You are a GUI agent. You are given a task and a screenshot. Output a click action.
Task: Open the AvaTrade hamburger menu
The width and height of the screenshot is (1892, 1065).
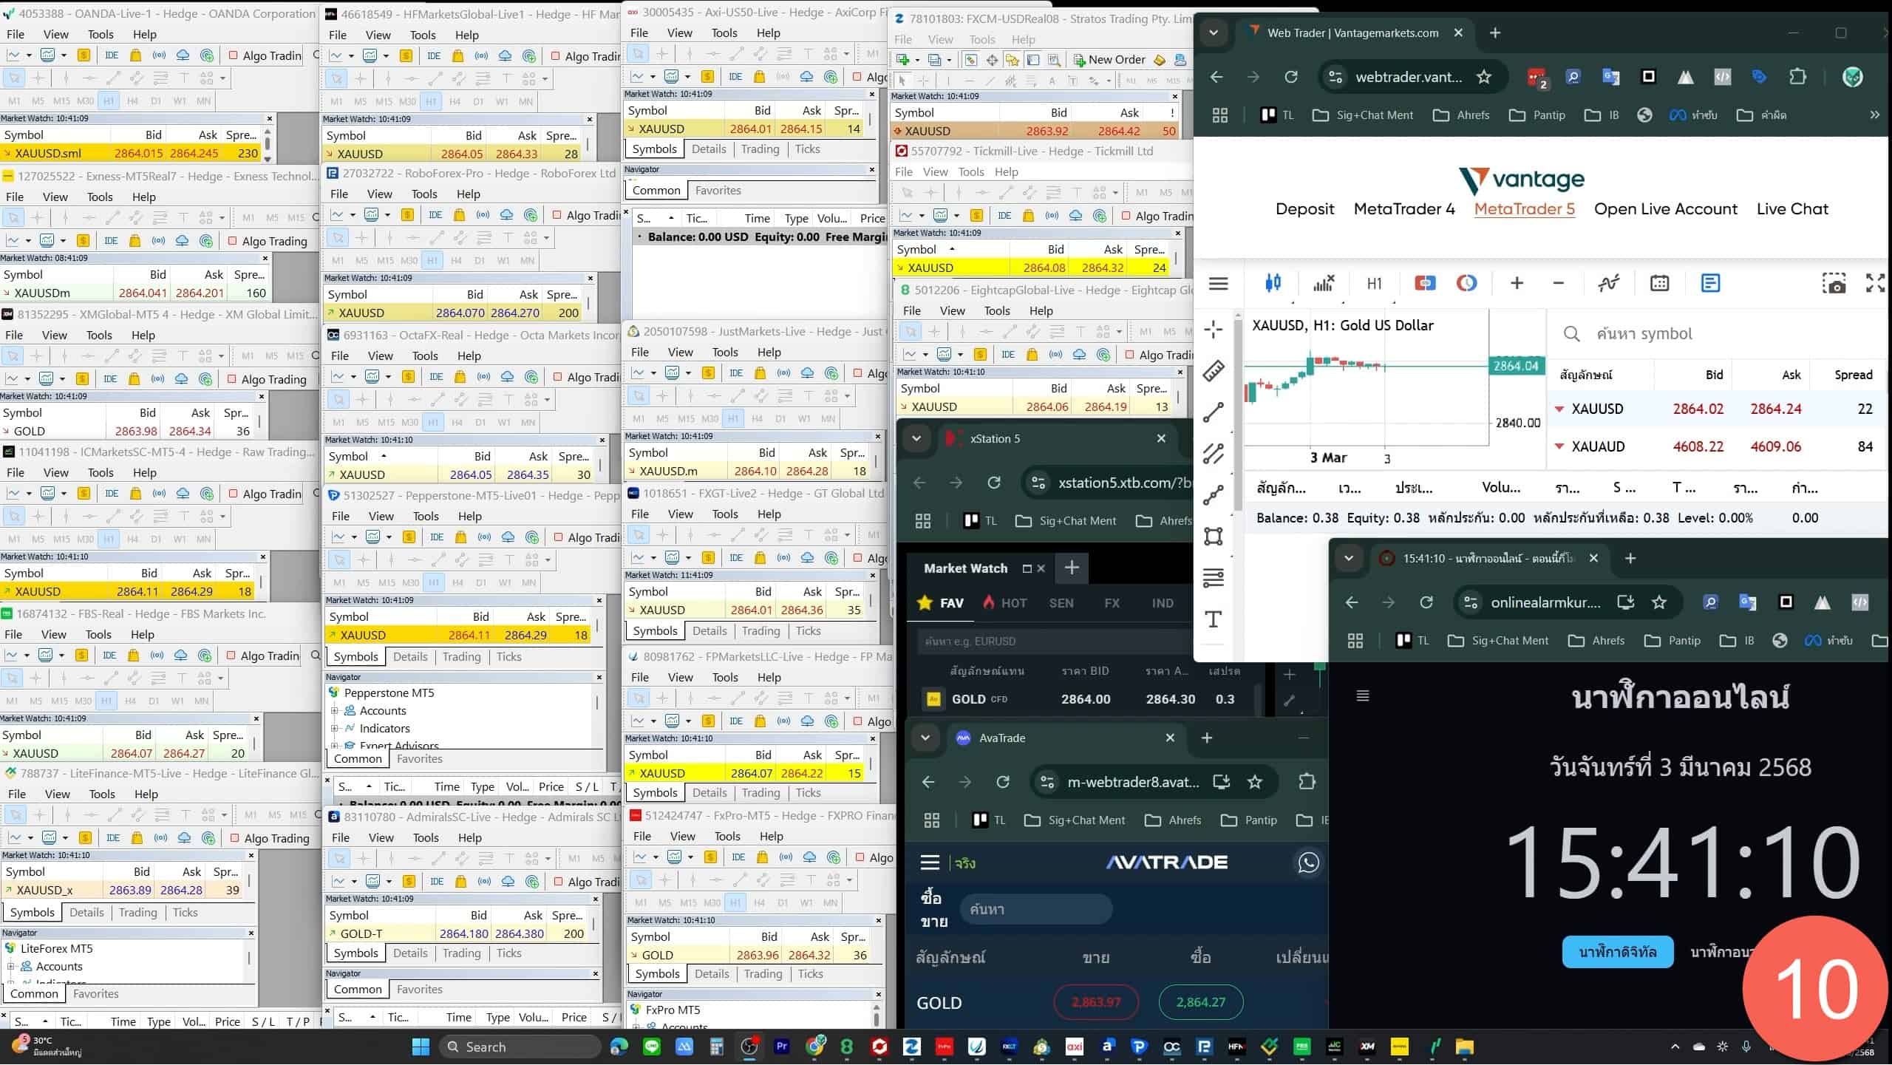coord(930,862)
